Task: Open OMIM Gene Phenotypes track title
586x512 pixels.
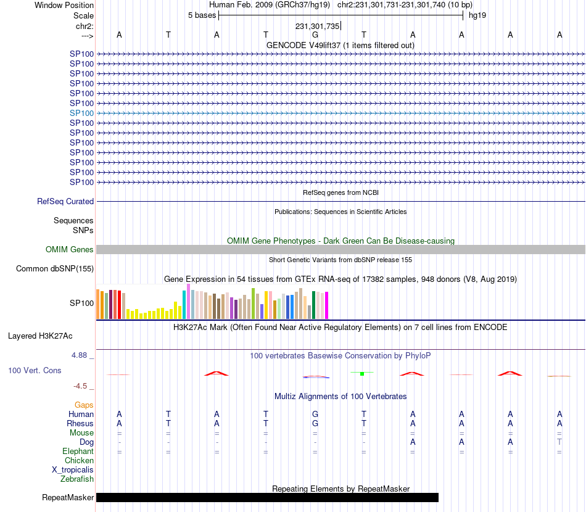Action: pos(340,241)
